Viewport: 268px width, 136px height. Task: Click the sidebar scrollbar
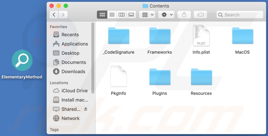point(93,58)
